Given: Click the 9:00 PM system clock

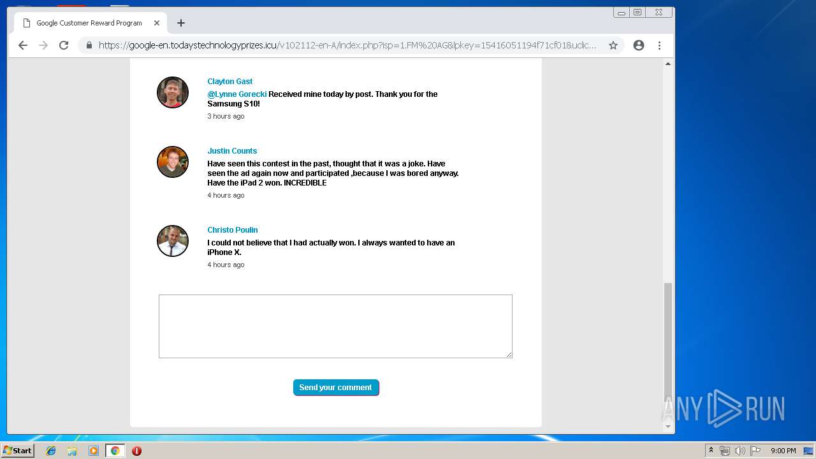Looking at the screenshot, I should pyautogui.click(x=783, y=451).
